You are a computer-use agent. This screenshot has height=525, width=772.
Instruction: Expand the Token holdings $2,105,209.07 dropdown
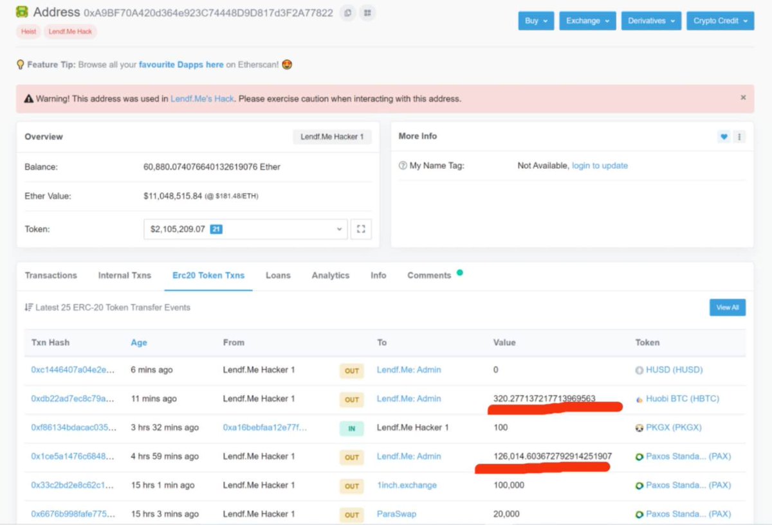[246, 229]
